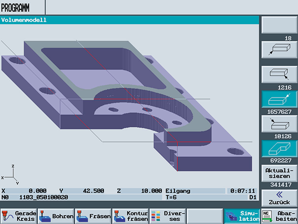Screen dimensions: 298x224
Task: Select the front-right view direction softkey
Action: tap(279, 74)
